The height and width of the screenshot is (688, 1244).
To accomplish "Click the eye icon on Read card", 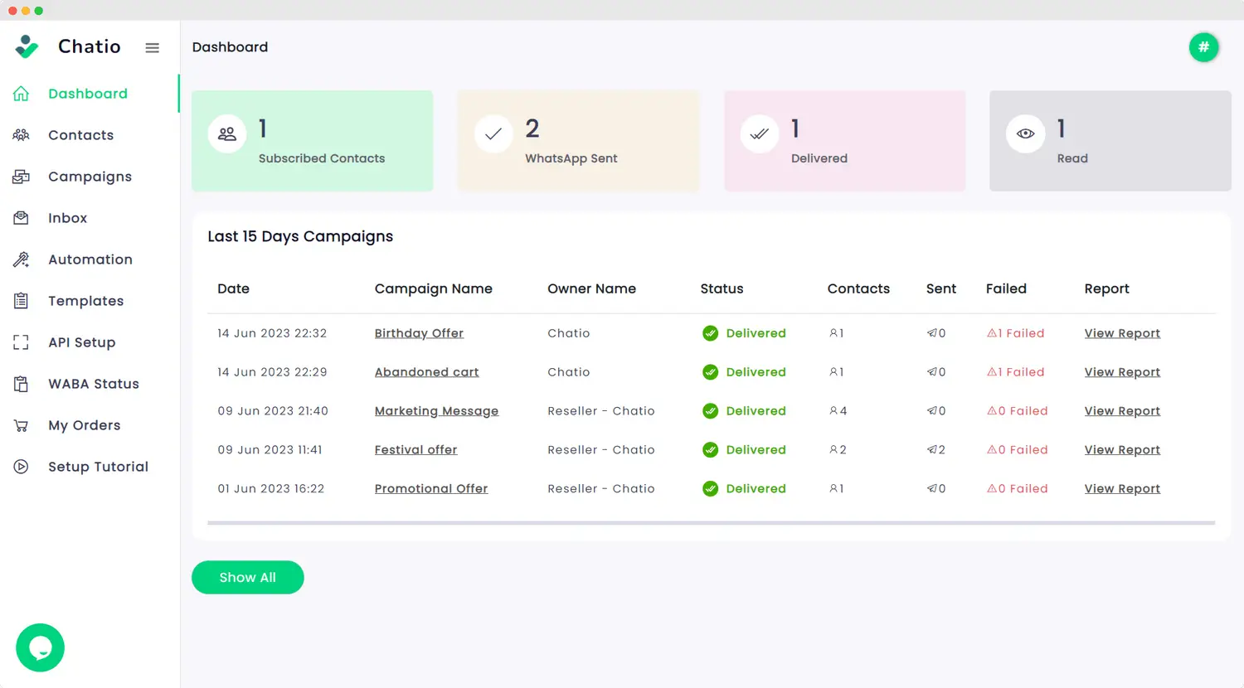I will point(1025,134).
